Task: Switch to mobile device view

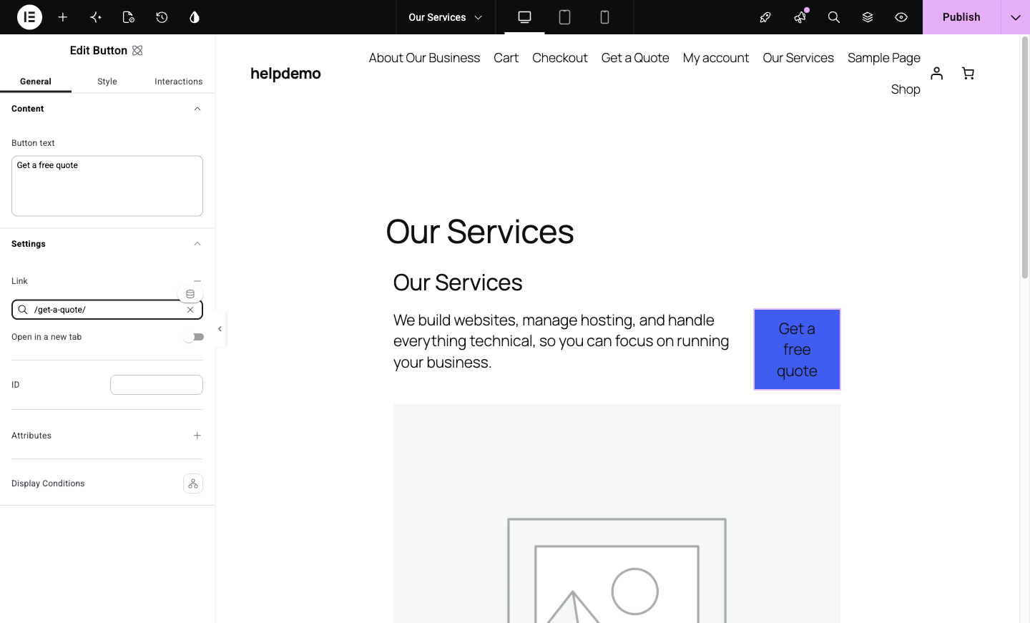Action: [x=604, y=17]
